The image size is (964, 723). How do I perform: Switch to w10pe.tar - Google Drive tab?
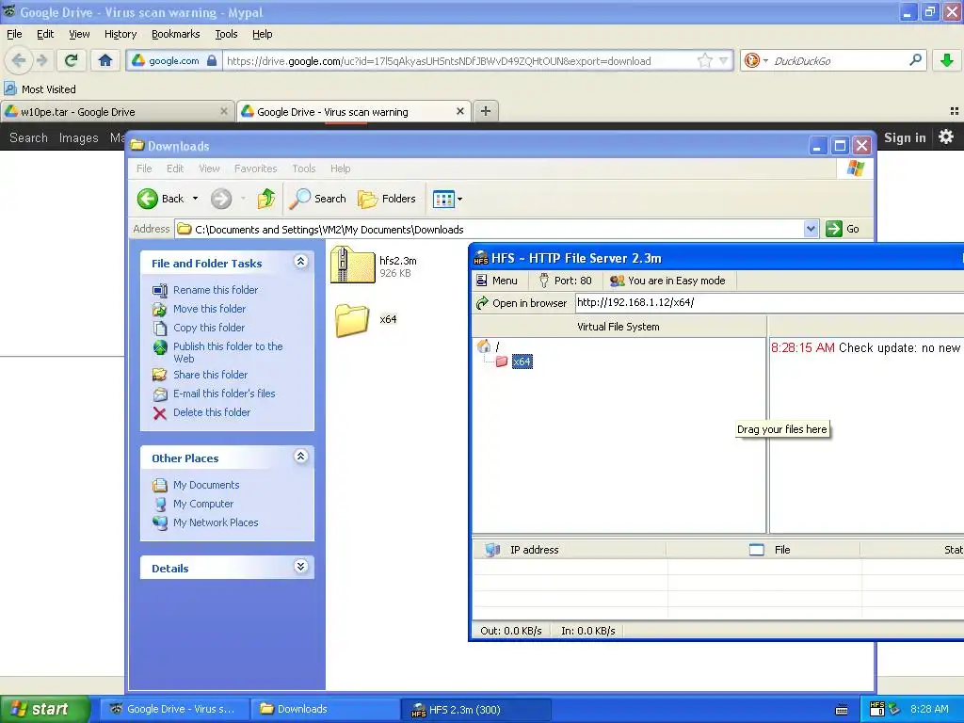pyautogui.click(x=117, y=112)
